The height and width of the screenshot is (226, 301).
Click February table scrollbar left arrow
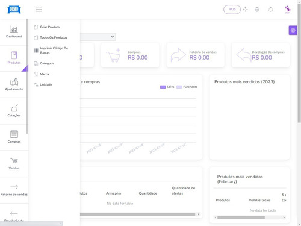tap(216, 218)
